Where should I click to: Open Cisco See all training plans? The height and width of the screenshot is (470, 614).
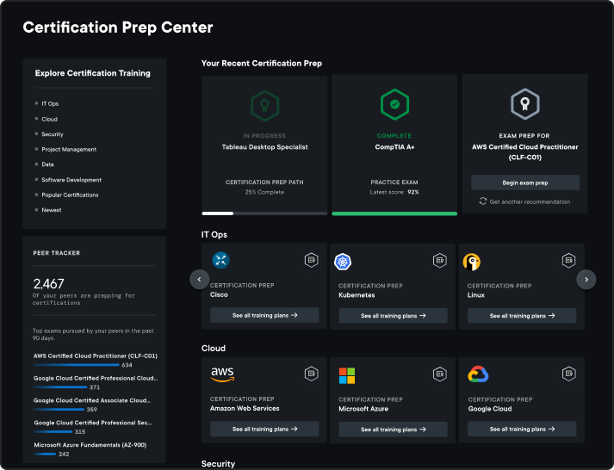pyautogui.click(x=264, y=316)
